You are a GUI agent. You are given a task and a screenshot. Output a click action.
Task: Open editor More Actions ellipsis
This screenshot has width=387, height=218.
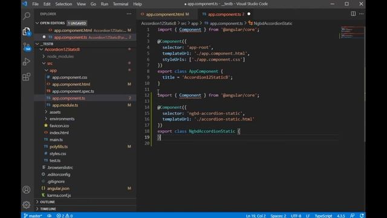click(x=361, y=14)
